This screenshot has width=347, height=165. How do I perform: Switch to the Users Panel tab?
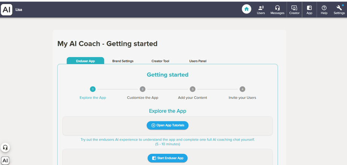pyautogui.click(x=198, y=61)
